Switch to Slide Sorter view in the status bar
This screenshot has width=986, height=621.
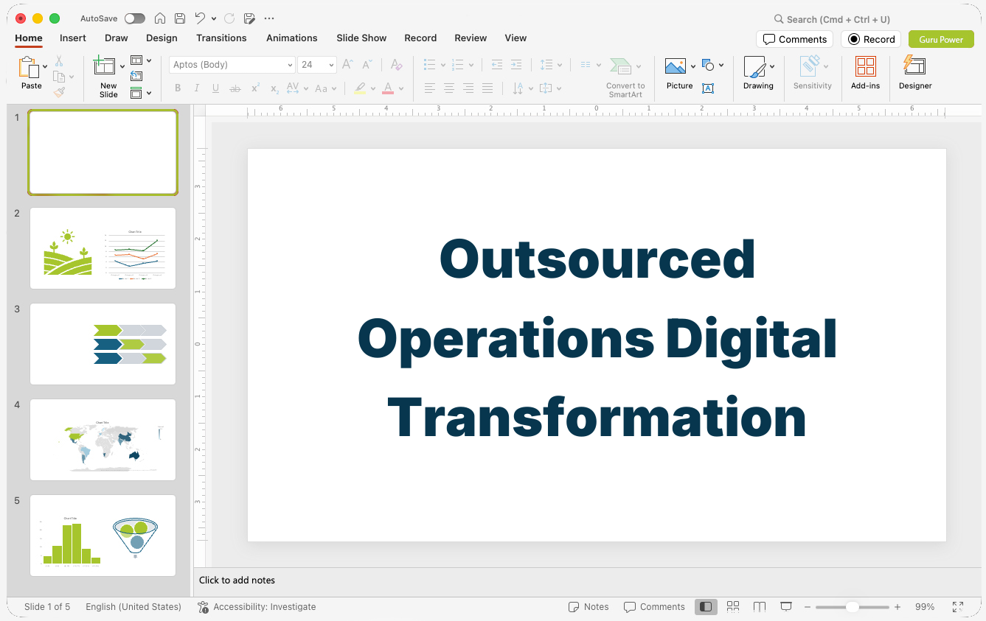point(733,607)
